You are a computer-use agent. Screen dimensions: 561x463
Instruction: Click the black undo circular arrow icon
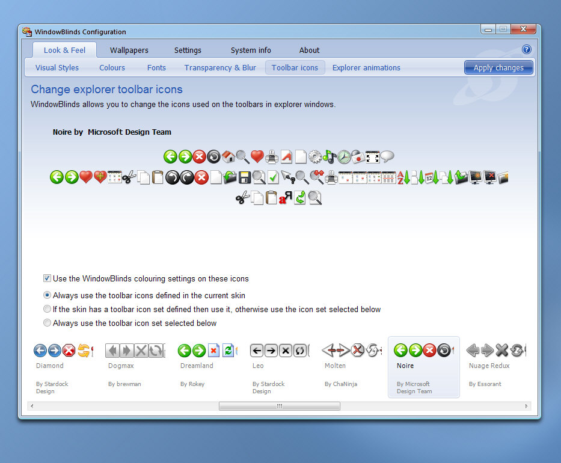tap(173, 177)
